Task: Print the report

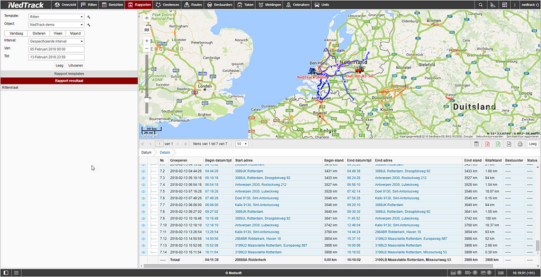Action: pyautogui.click(x=520, y=144)
